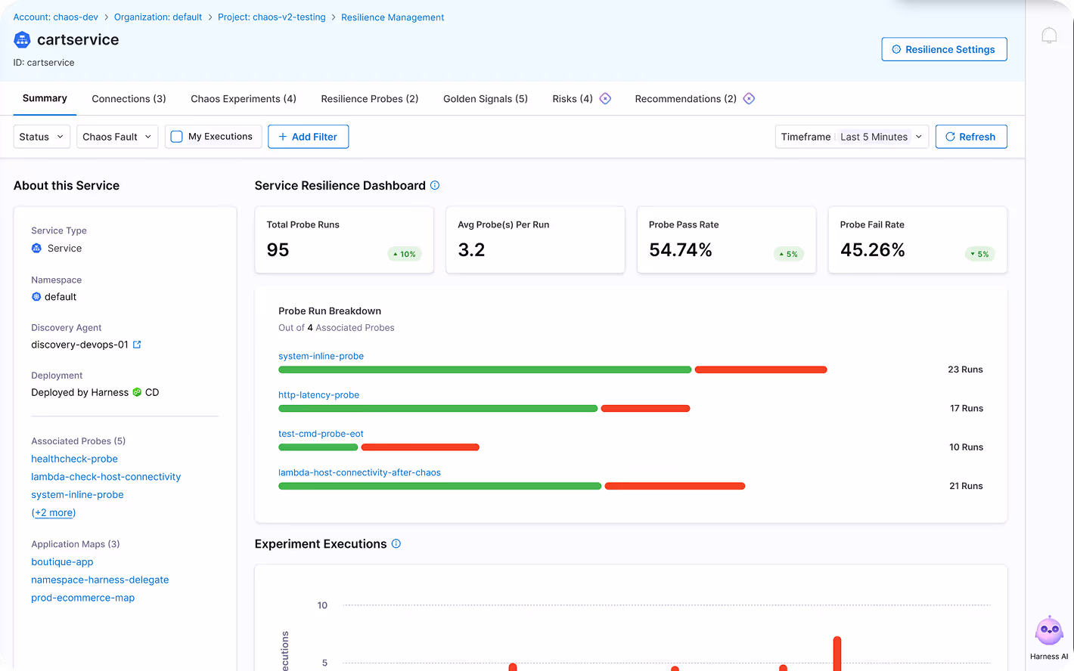Click info icon beside Service Resilience Dashboard
Viewport: 1074px width, 671px height.
coord(435,185)
